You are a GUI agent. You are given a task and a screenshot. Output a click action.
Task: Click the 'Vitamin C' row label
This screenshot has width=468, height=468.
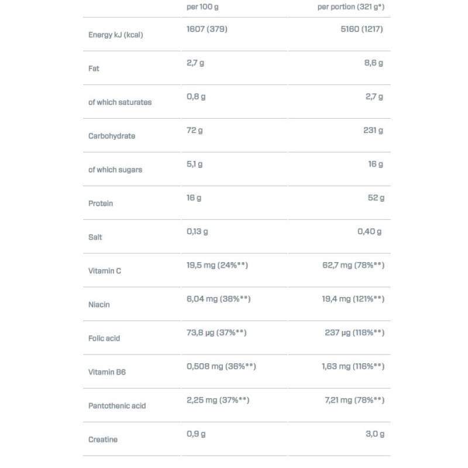coord(105,271)
